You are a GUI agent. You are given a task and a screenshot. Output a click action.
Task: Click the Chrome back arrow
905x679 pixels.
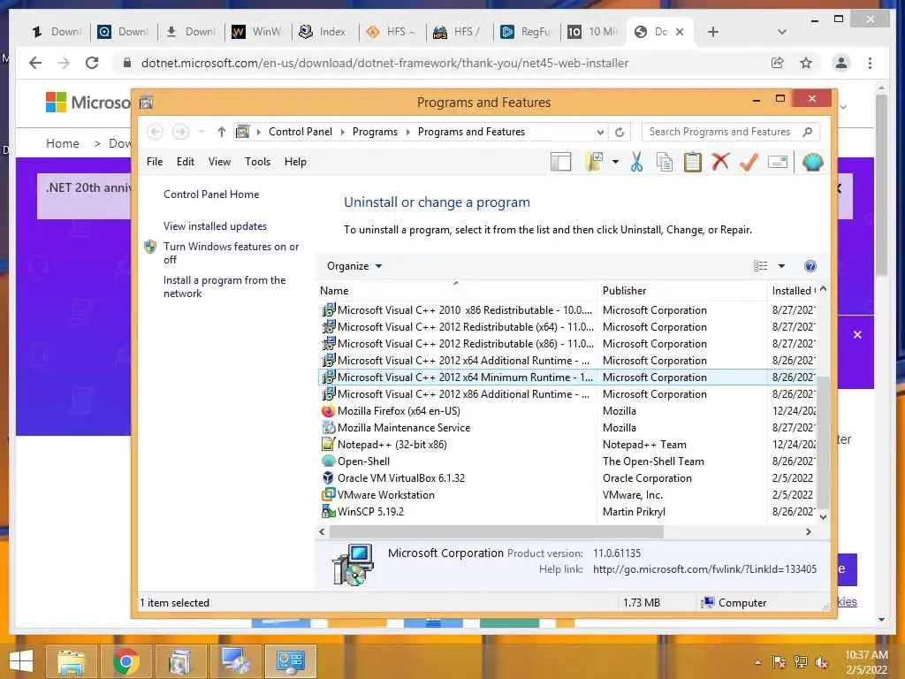point(35,63)
